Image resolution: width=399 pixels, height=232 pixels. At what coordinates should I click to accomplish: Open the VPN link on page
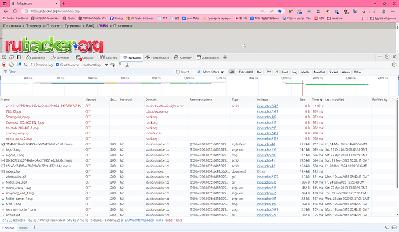click(x=104, y=26)
